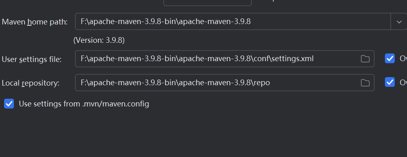
Task: Click Override label next to User settings
Action: pyautogui.click(x=403, y=59)
